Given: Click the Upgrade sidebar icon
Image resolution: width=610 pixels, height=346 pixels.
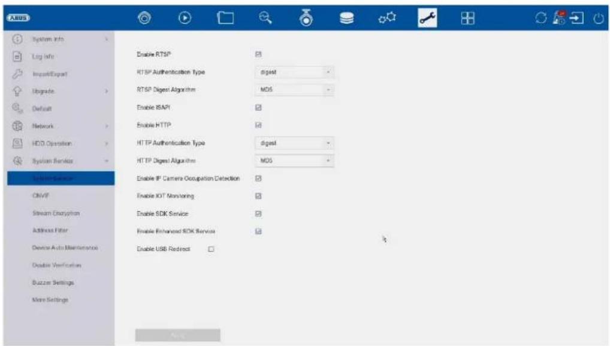Looking at the screenshot, I should [17, 91].
